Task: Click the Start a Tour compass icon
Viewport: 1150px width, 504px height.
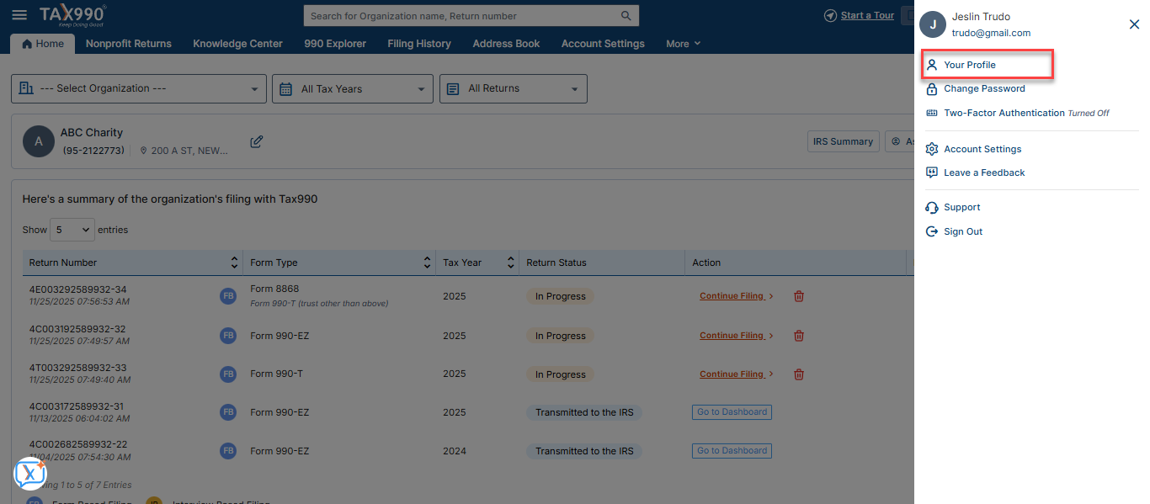Action: 831,16
